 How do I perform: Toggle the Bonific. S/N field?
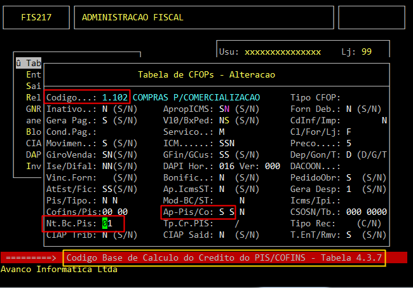(222, 177)
